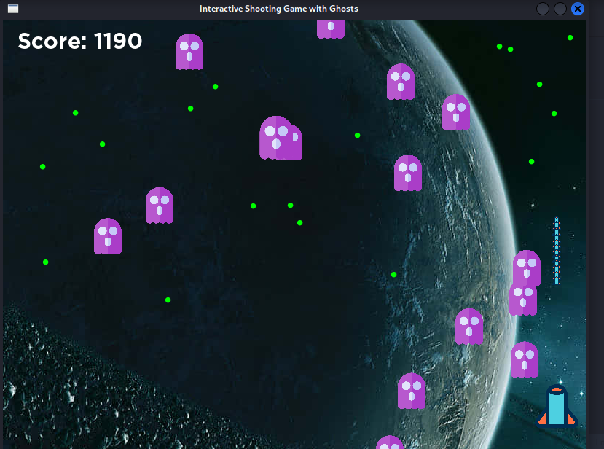Click the Score: 1190 counter

[x=80, y=42]
